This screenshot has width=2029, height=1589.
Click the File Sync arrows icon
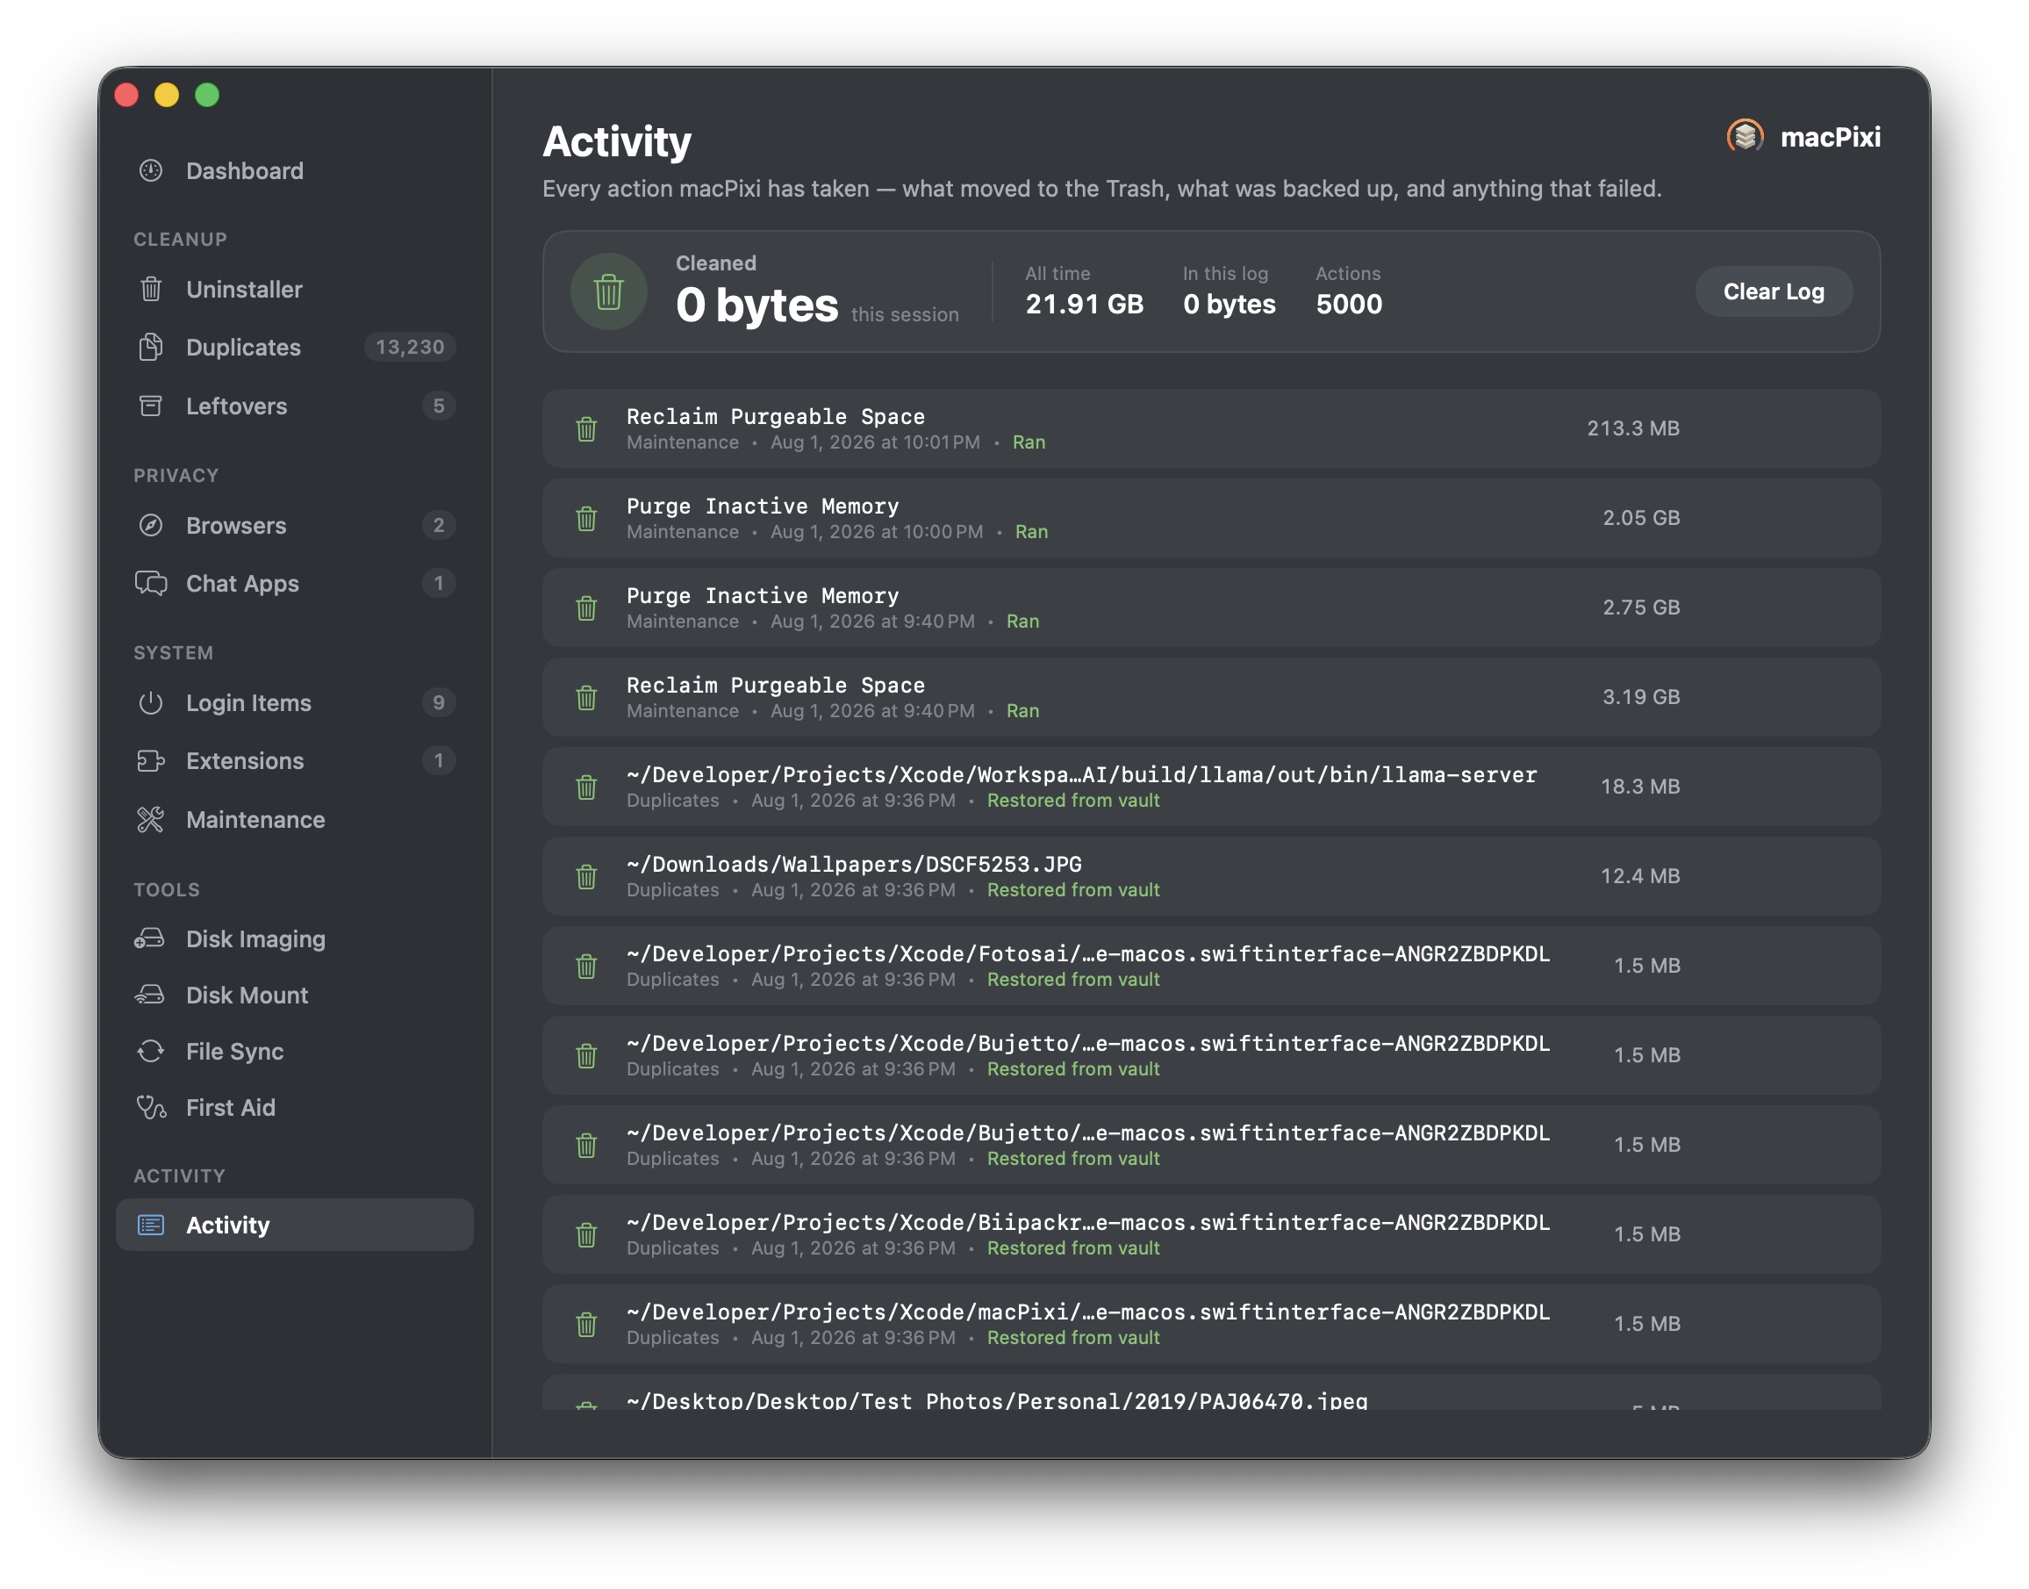[151, 1051]
